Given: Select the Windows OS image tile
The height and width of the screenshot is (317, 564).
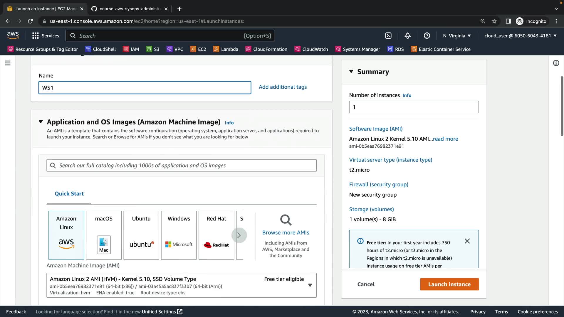Looking at the screenshot, I should 179,235.
